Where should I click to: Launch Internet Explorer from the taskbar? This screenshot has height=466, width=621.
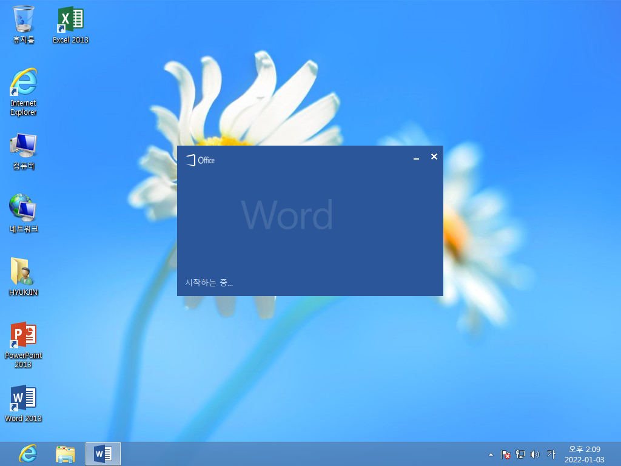28,454
